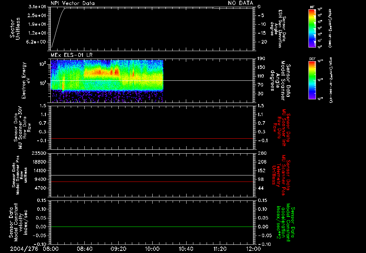Click the "9400" tick value

point(41,179)
